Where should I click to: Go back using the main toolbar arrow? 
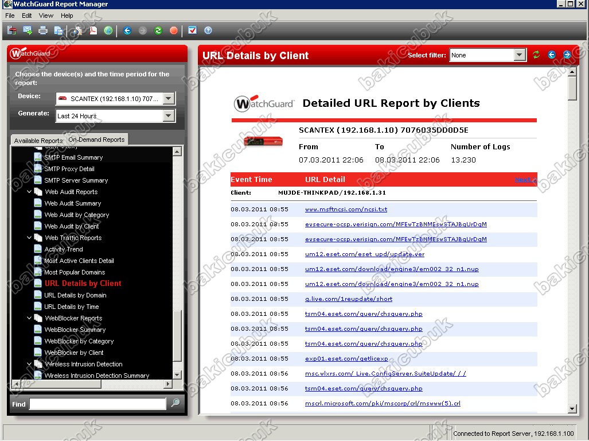click(x=127, y=30)
